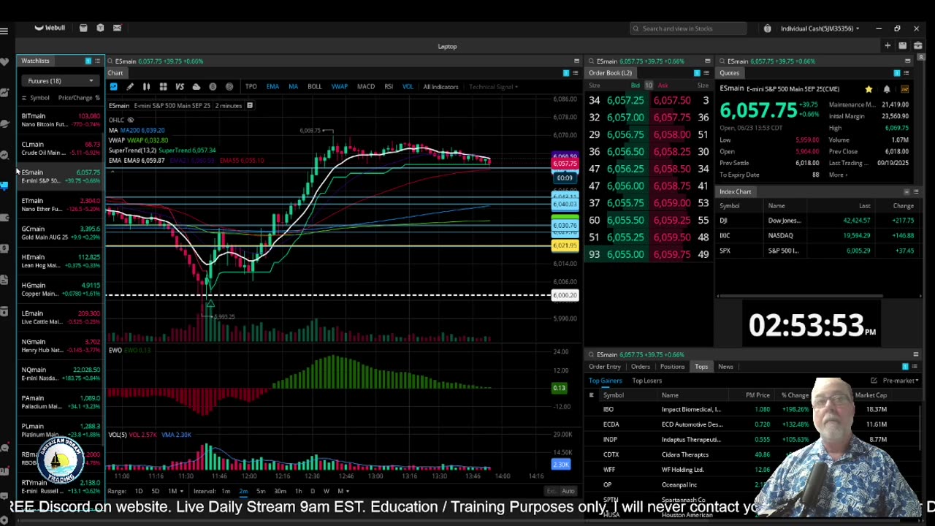
Task: Click the gold star favorite on ESmain quote
Action: click(x=869, y=89)
